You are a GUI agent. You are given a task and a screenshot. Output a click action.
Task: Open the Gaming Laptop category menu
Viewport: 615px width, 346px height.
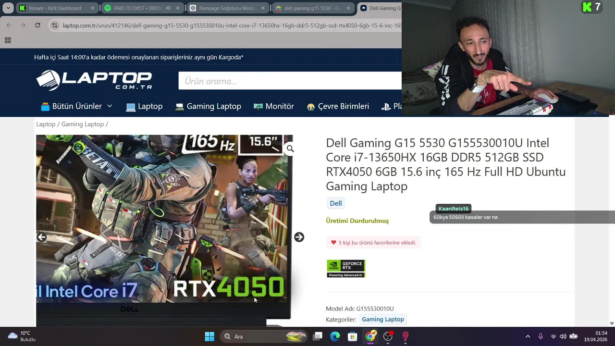[x=208, y=106]
